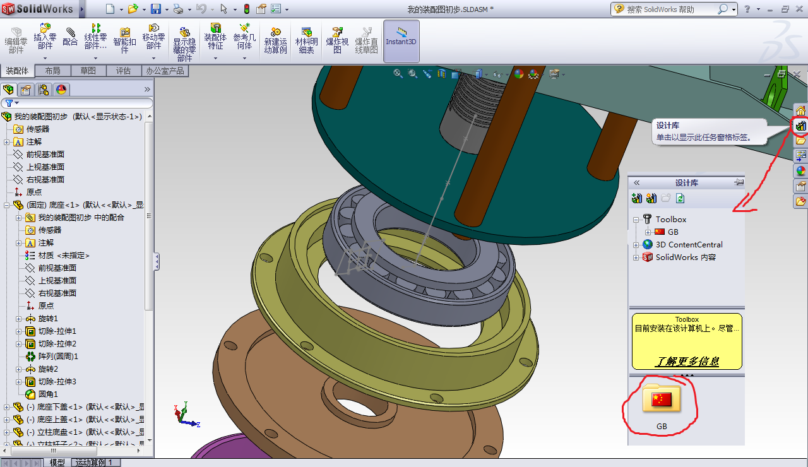Viewport: 808px width, 467px height.
Task: Click the 智能扣件 smart fasteners tool
Action: click(125, 39)
